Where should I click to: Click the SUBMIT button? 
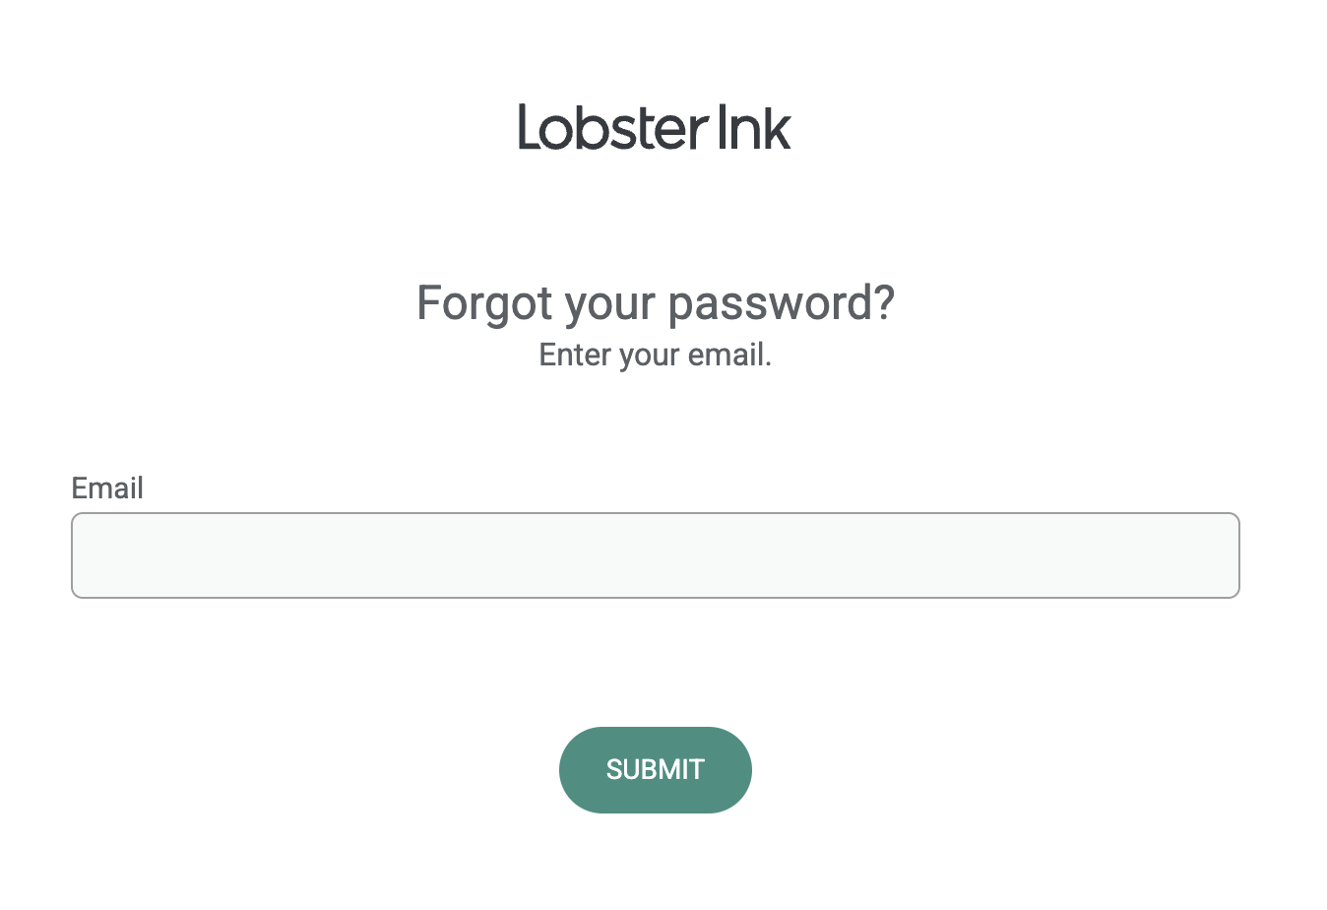pos(655,770)
